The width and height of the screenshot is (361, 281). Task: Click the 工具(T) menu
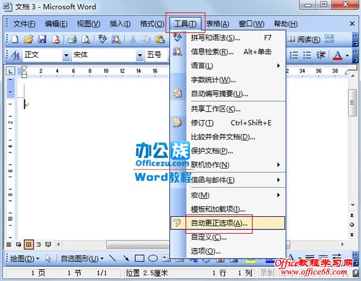tap(185, 24)
